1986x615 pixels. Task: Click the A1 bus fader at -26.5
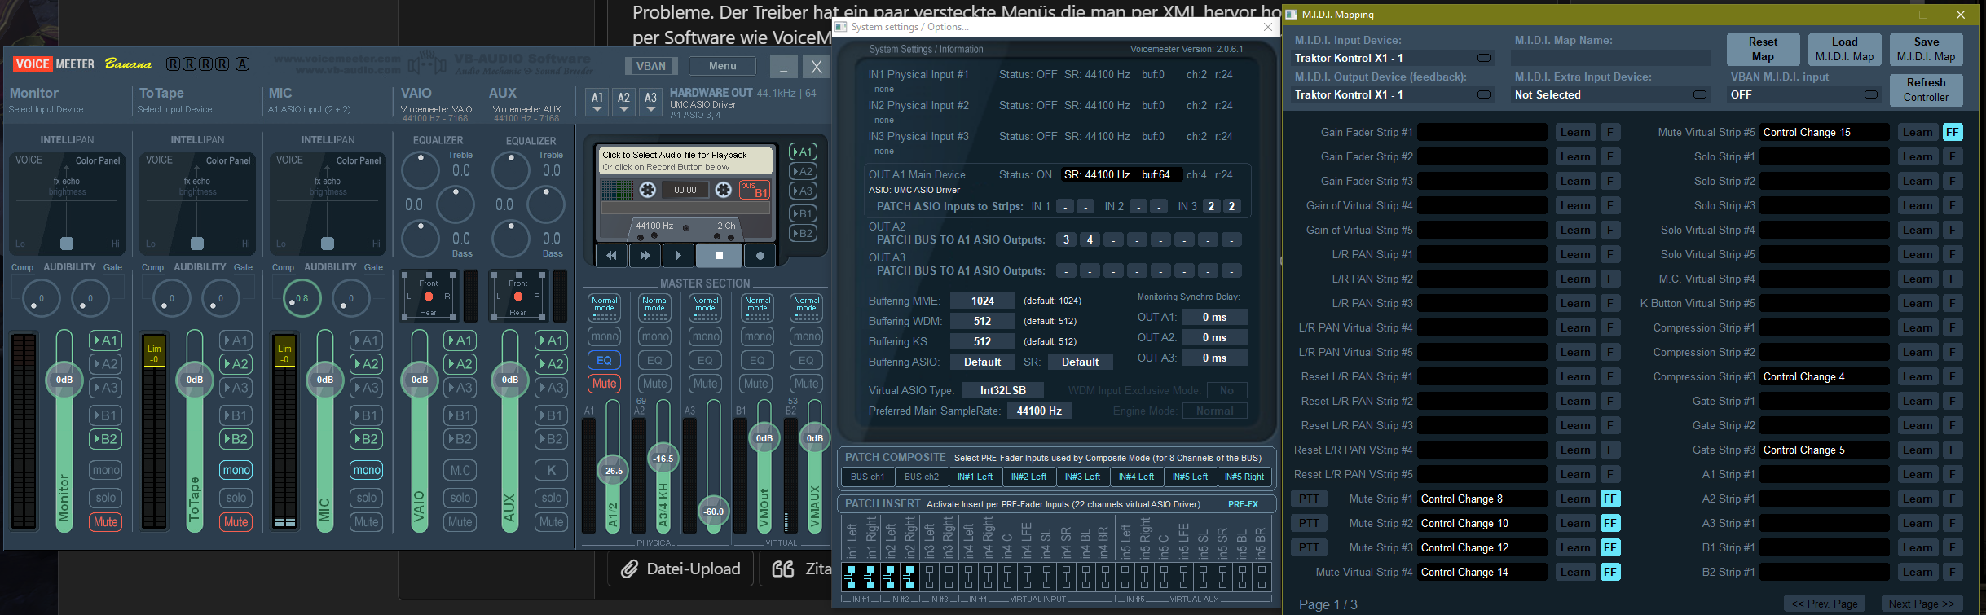[613, 471]
